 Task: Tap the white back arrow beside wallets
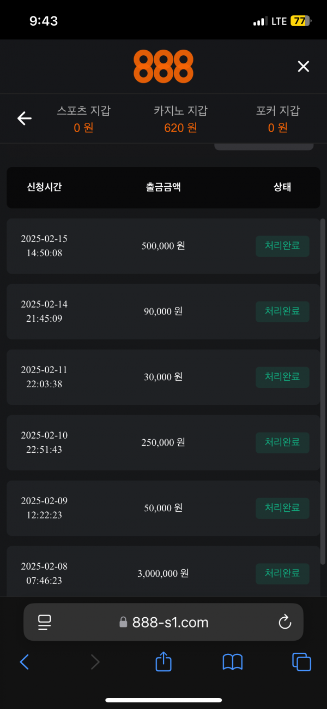[24, 118]
